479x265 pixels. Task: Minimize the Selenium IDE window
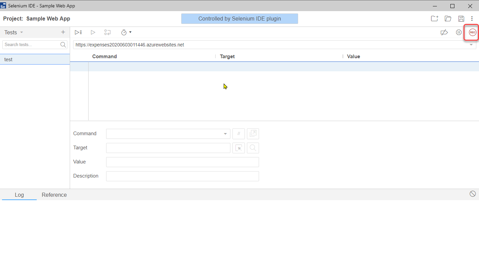pos(434,6)
